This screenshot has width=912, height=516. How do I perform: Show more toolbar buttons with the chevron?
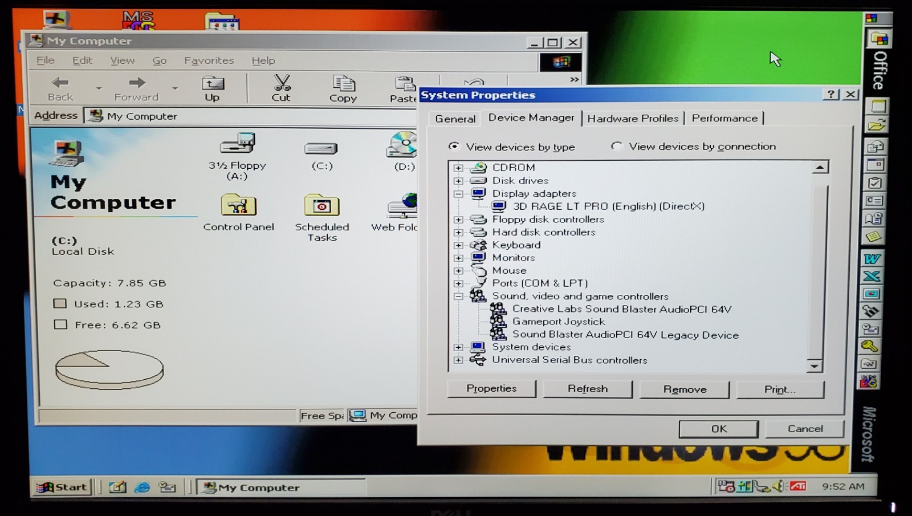click(x=575, y=79)
